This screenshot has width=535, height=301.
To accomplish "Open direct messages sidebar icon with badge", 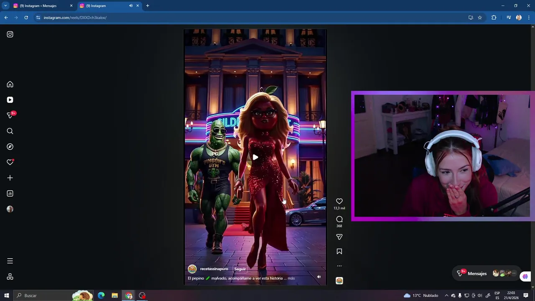I will [x=10, y=115].
